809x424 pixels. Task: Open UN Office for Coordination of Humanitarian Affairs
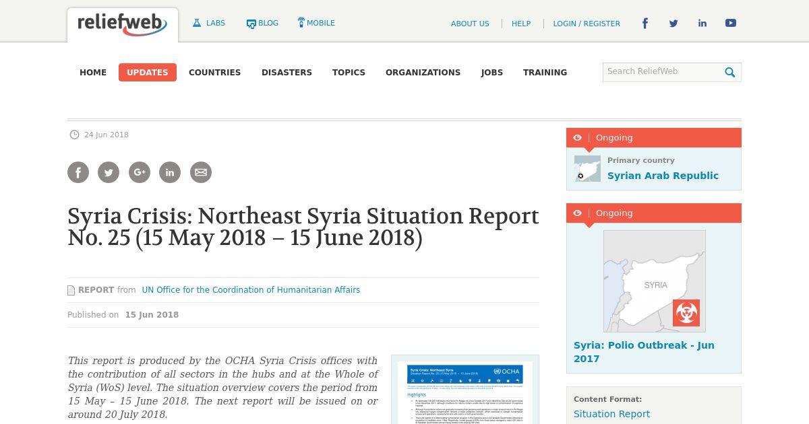click(x=251, y=290)
